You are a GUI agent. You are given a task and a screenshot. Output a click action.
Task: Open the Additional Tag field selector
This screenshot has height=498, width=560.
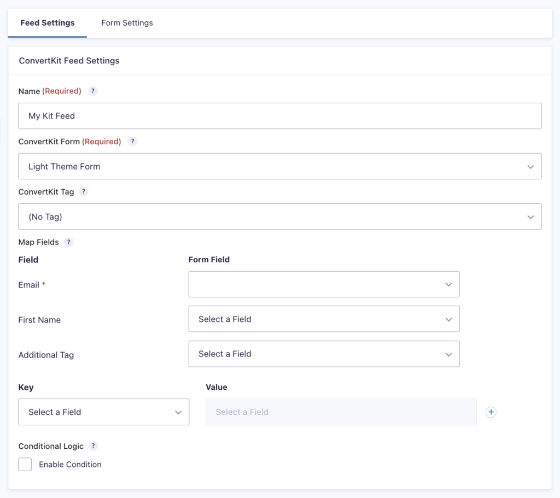tap(324, 354)
